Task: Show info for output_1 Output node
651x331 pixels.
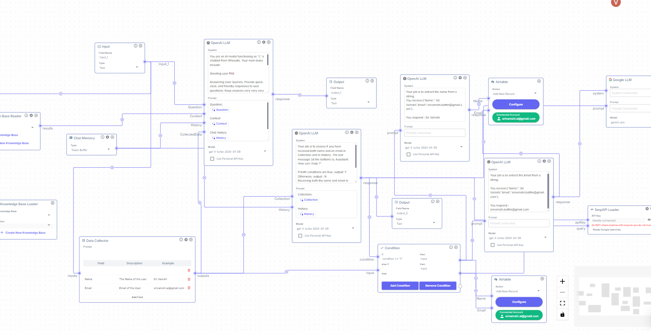Action: (367, 81)
